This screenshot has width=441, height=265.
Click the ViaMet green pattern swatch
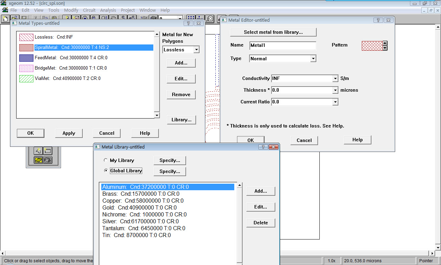coord(26,79)
